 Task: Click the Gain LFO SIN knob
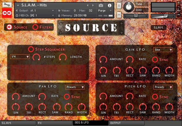tap(103, 70)
